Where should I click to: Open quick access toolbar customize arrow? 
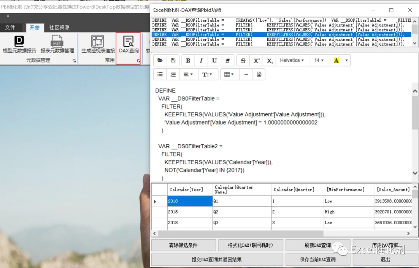tap(8, 16)
